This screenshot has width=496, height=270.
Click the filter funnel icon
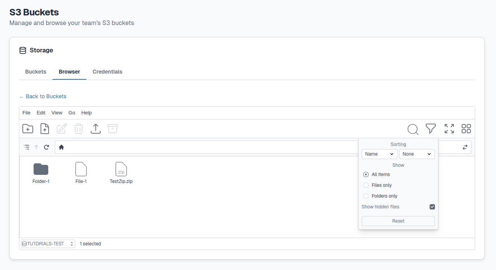click(431, 129)
